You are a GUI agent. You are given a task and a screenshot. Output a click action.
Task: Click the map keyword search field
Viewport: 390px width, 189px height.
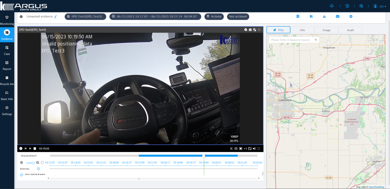290,40
